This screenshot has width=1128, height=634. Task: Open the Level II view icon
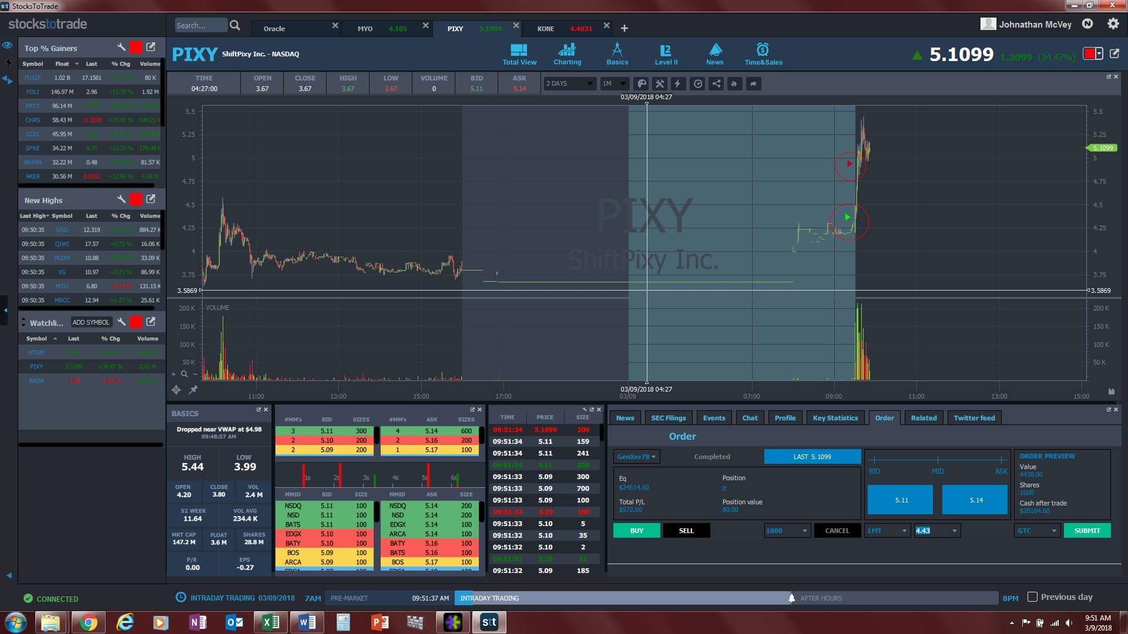[x=666, y=53]
